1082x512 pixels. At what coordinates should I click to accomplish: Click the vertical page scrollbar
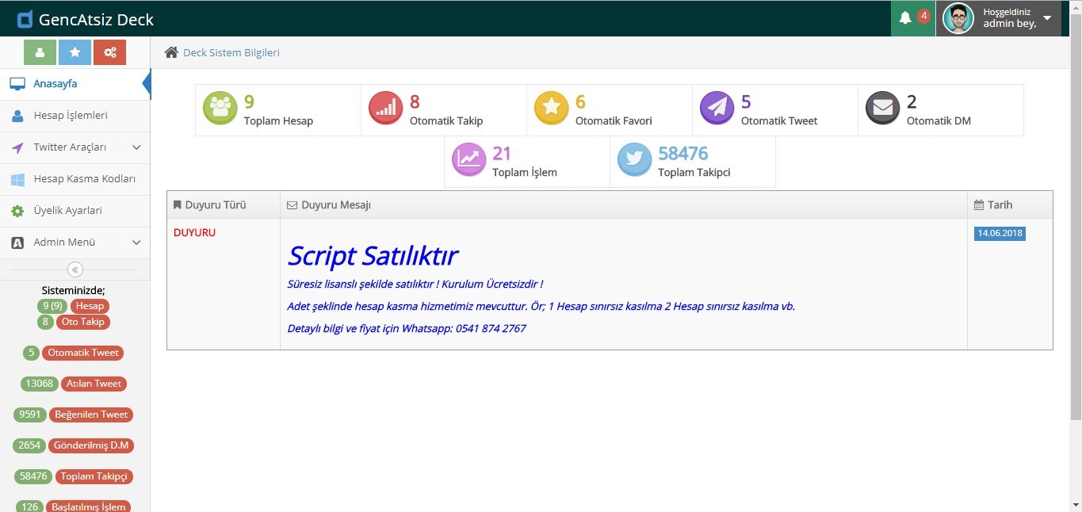(1076, 238)
